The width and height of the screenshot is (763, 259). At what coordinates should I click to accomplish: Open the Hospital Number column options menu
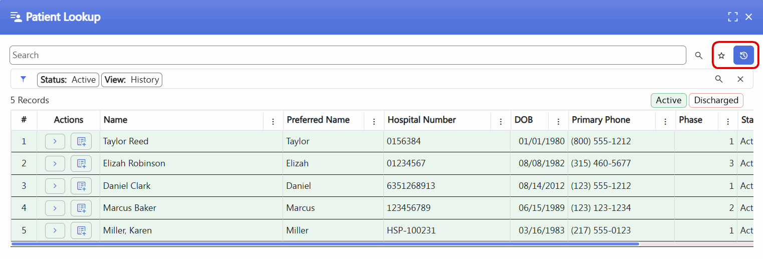tap(500, 121)
